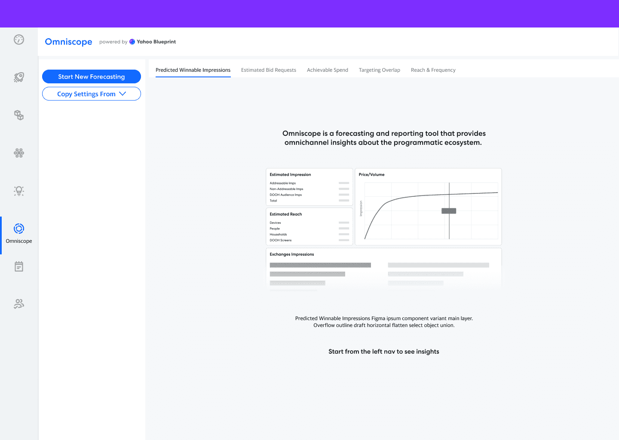Click Start New Forecasting button
Image resolution: width=619 pixels, height=440 pixels.
[92, 76]
